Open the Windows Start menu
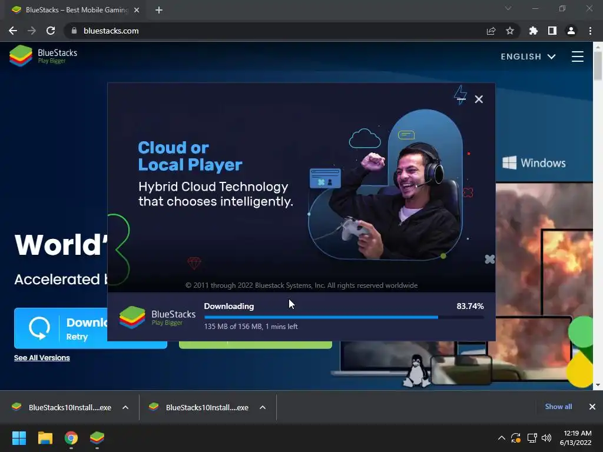 click(x=19, y=438)
